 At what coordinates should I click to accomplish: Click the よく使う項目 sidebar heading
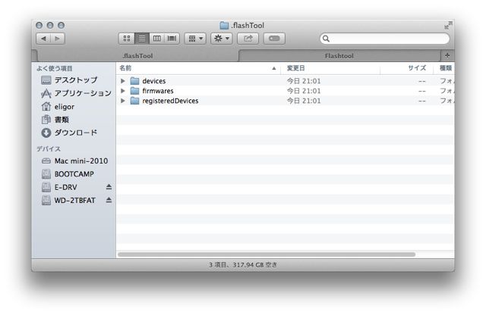[x=55, y=69]
